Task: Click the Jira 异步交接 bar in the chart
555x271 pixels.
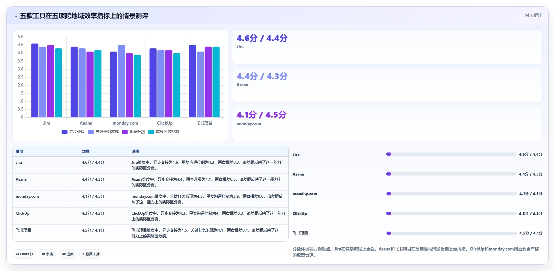Action: 35,80
